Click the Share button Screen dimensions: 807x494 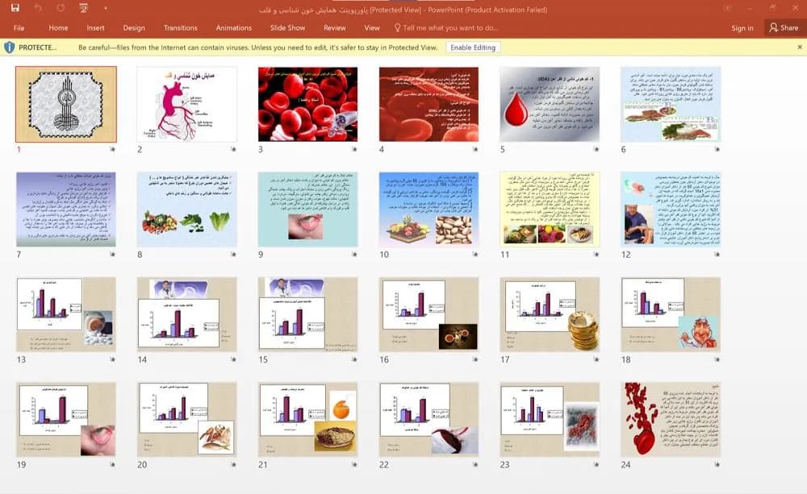[x=784, y=27]
